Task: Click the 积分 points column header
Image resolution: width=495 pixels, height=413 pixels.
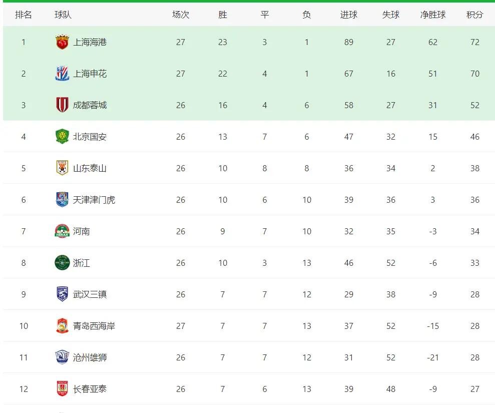Action: [x=474, y=15]
